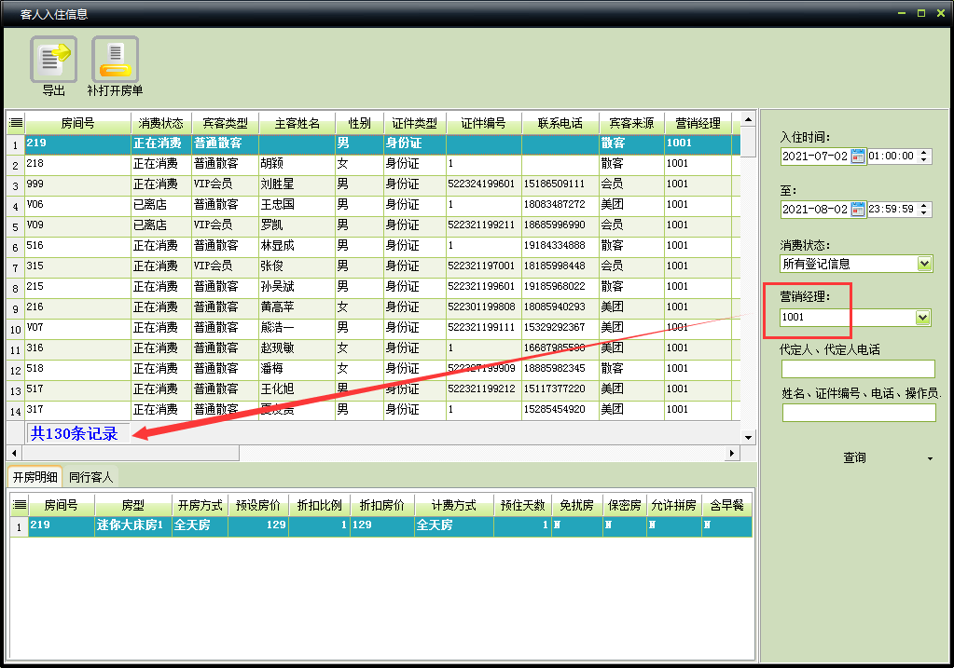Image resolution: width=954 pixels, height=668 pixels.
Task: Open room detail grid column chooser icon
Action: tap(20, 505)
